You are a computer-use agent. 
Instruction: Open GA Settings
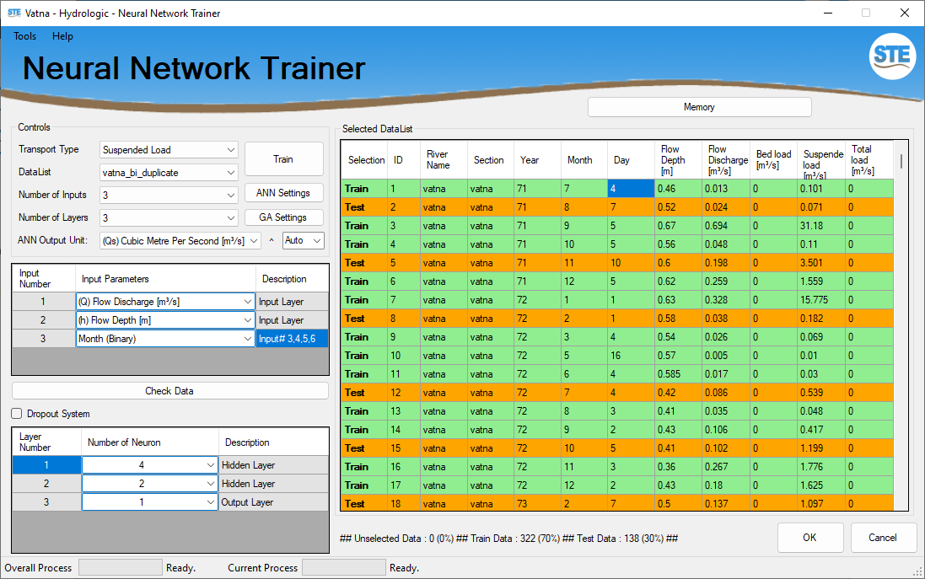coord(283,217)
